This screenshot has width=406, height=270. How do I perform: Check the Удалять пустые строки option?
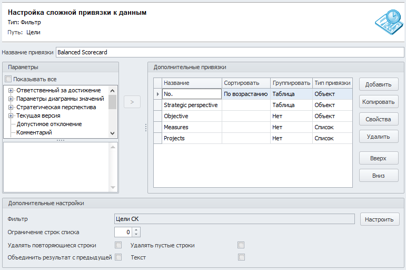click(x=241, y=245)
